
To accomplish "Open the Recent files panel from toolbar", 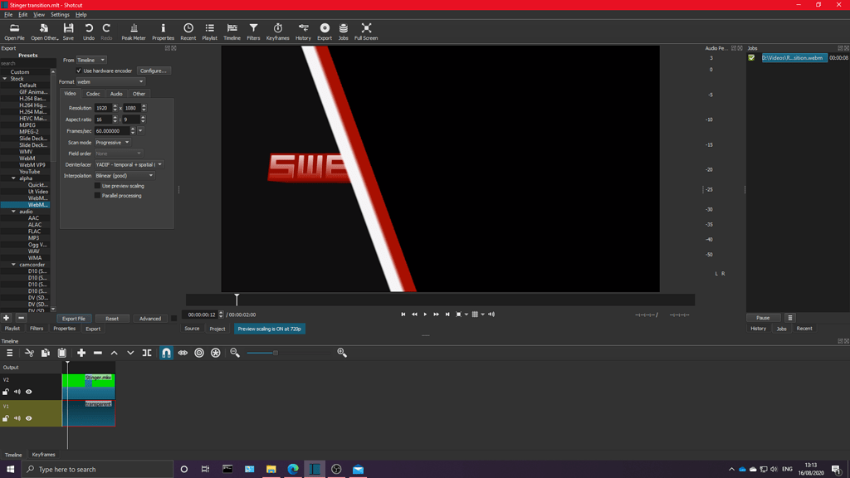I will [x=188, y=32].
